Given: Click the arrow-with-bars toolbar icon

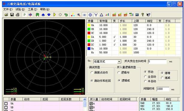Looking at the screenshot, I should tap(131, 15).
